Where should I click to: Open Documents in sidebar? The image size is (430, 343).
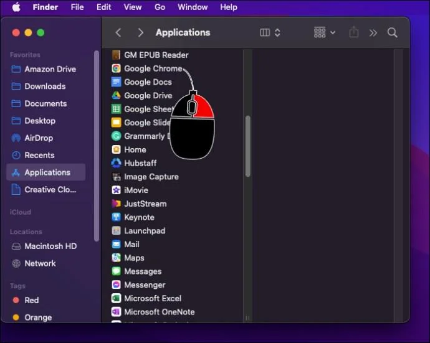click(x=45, y=103)
